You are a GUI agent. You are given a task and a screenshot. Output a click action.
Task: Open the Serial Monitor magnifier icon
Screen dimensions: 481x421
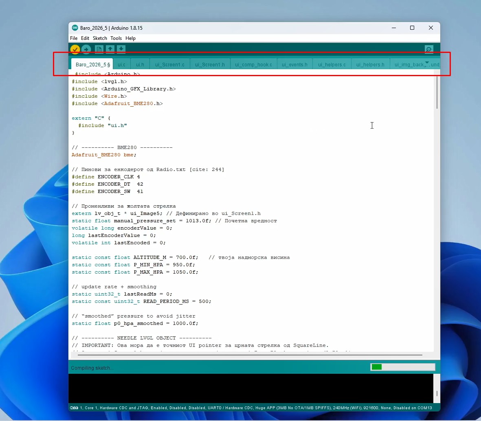pos(428,49)
